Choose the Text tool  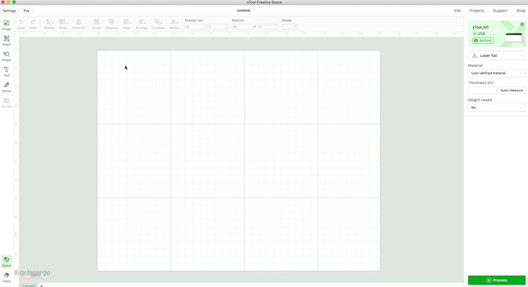click(7, 71)
